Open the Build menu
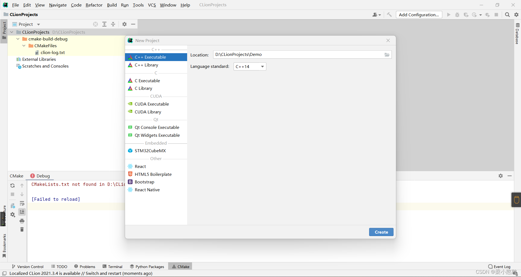Viewport: 521px width, 277px height. pyautogui.click(x=112, y=5)
